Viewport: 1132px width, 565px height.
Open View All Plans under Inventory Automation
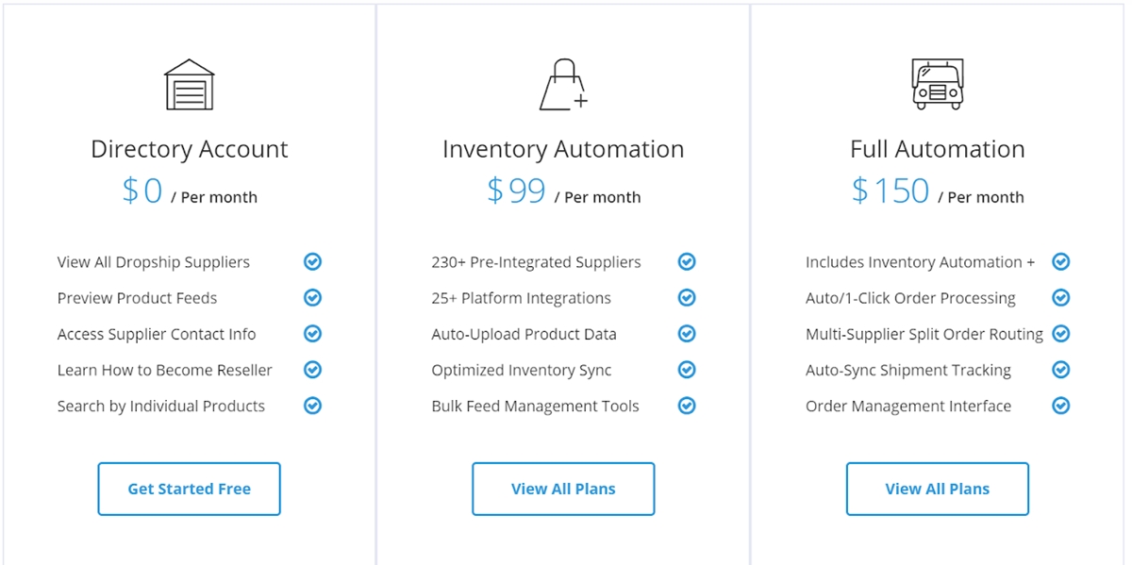pyautogui.click(x=563, y=489)
